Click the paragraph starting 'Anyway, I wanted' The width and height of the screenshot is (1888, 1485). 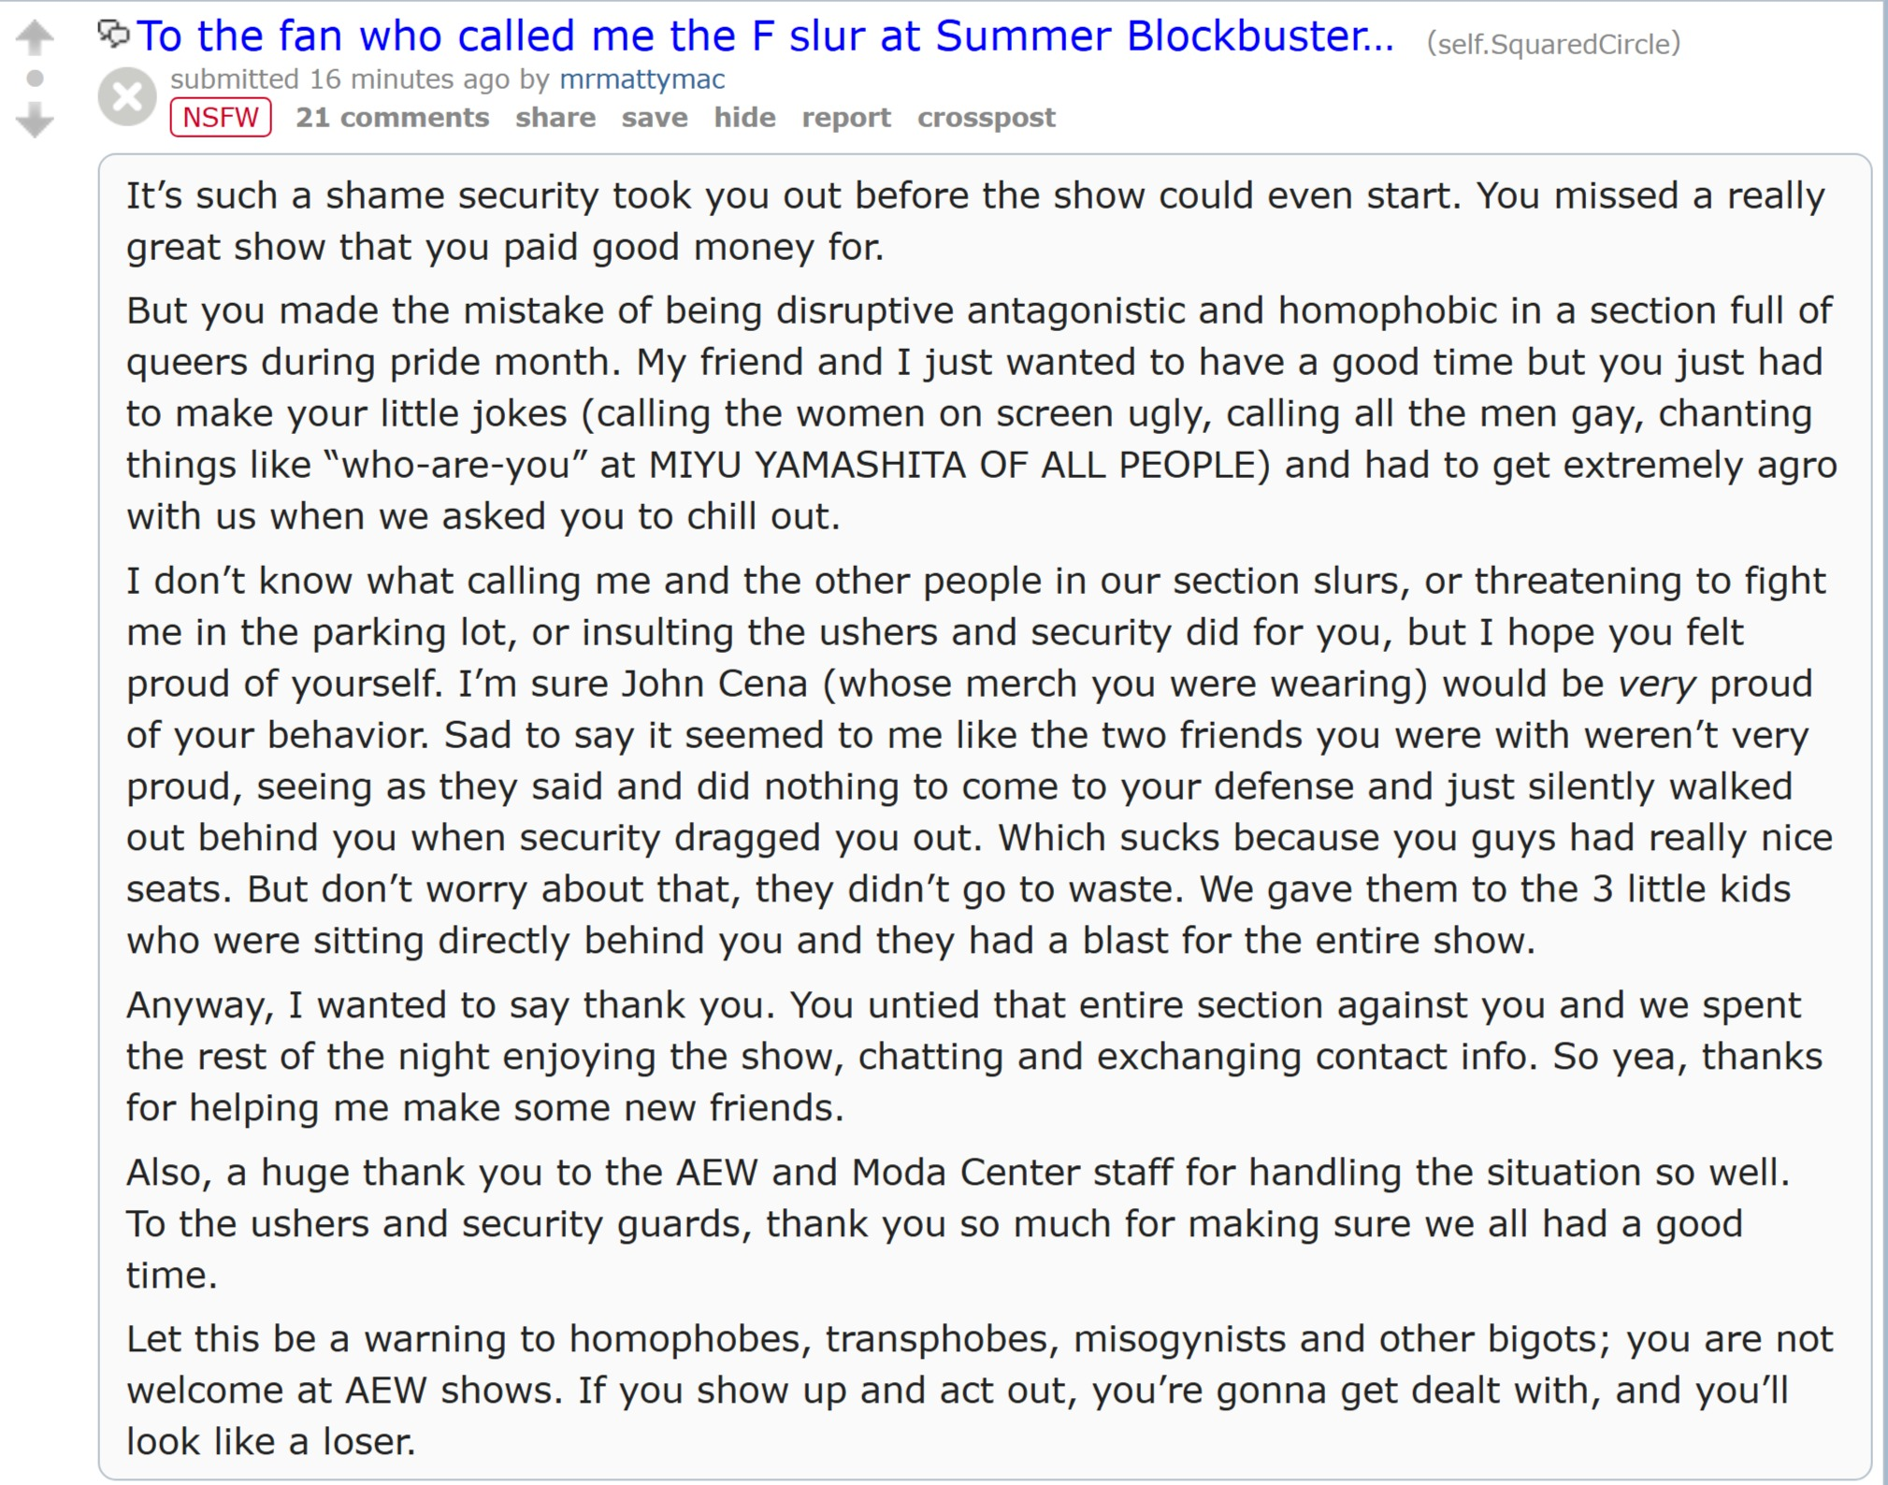[973, 1057]
